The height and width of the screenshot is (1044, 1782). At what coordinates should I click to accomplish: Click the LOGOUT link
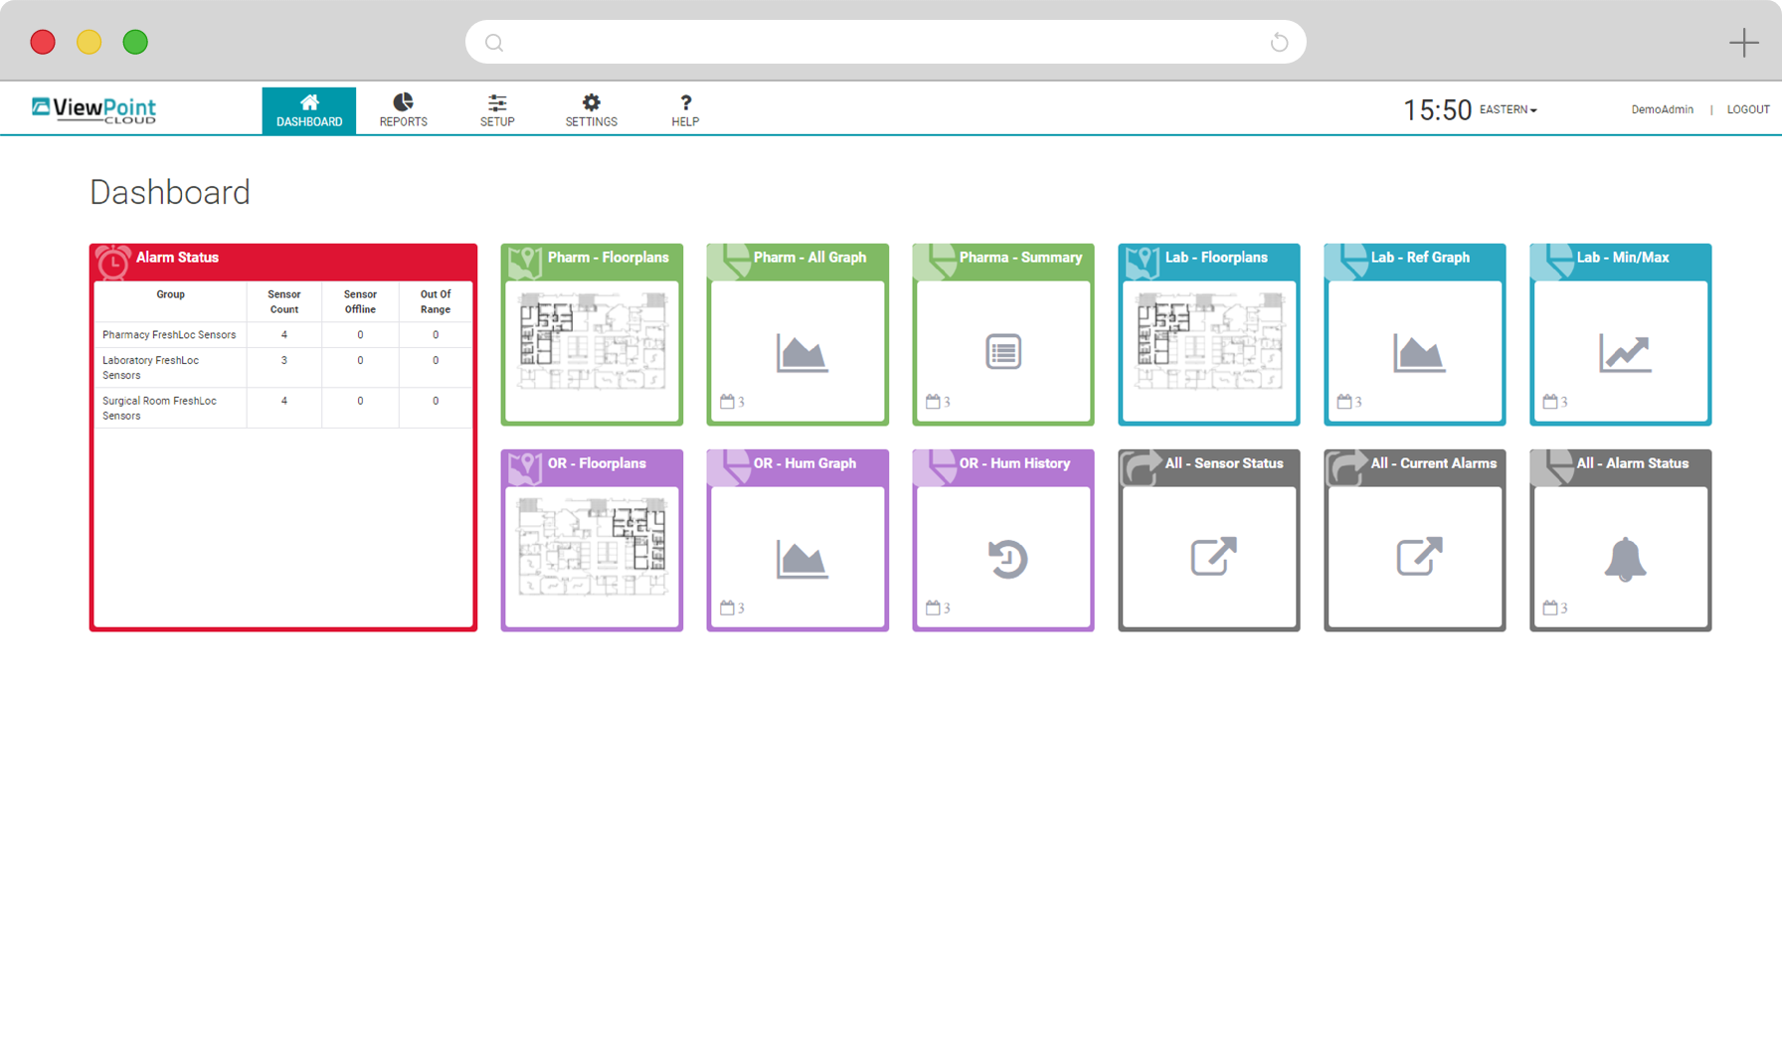pyautogui.click(x=1747, y=110)
